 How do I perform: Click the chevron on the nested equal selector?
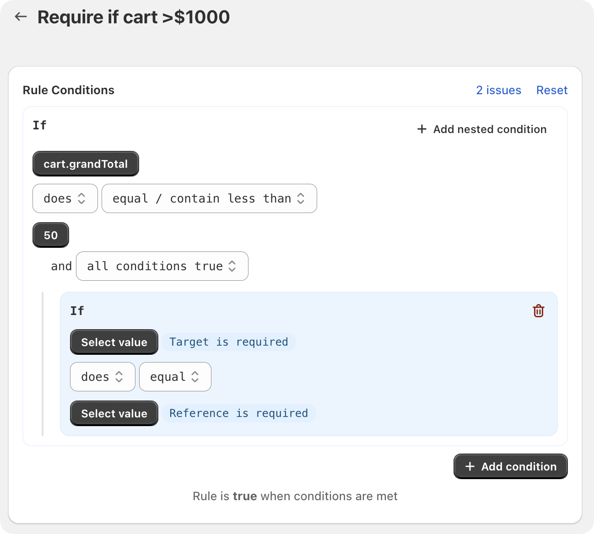tap(195, 377)
